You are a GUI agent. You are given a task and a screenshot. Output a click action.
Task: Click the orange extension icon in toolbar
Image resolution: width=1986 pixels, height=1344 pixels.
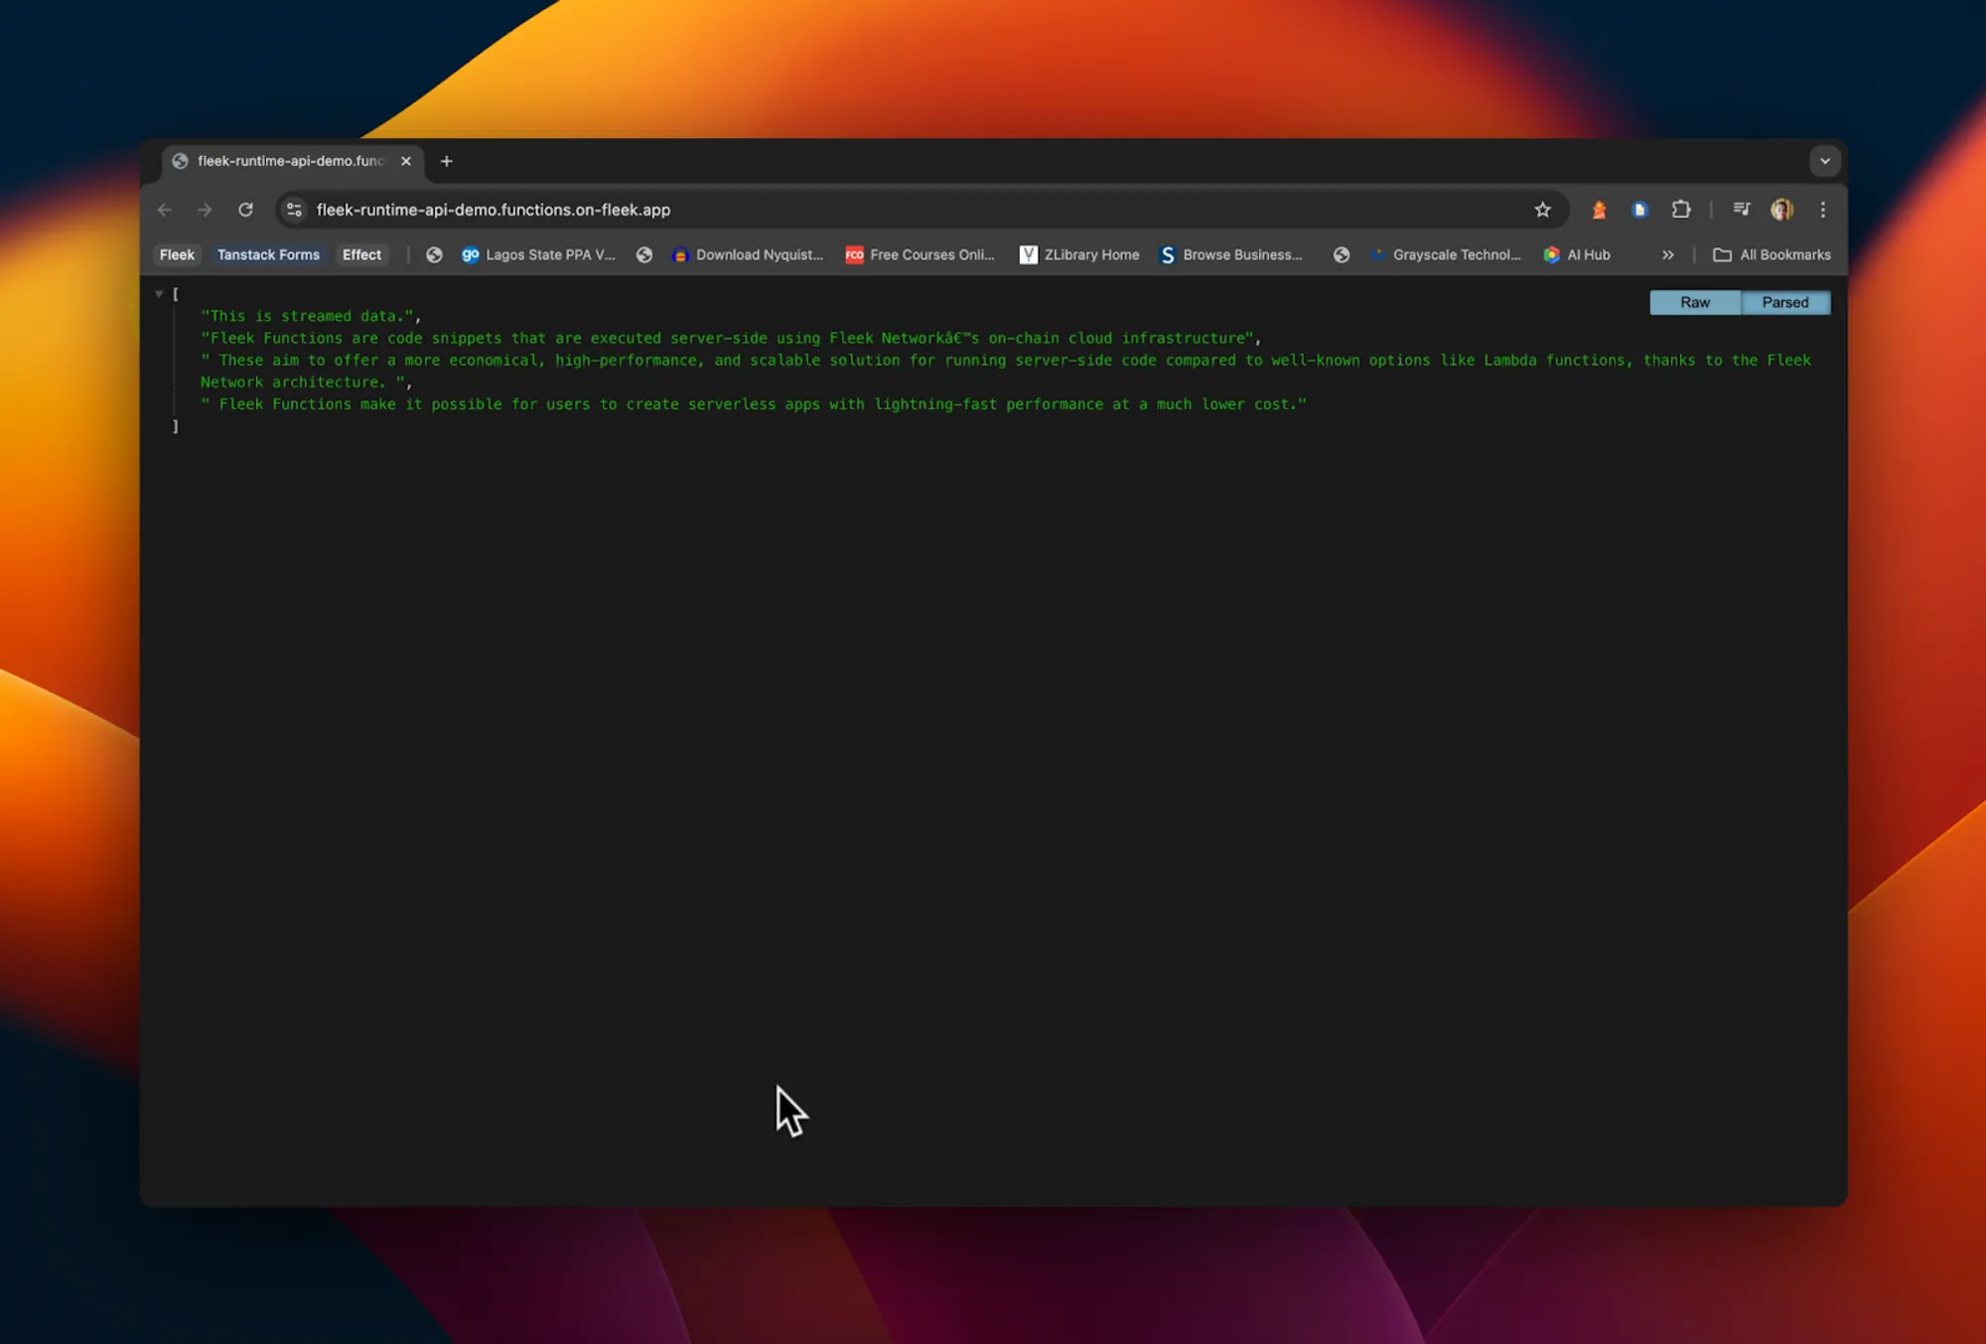click(1599, 210)
